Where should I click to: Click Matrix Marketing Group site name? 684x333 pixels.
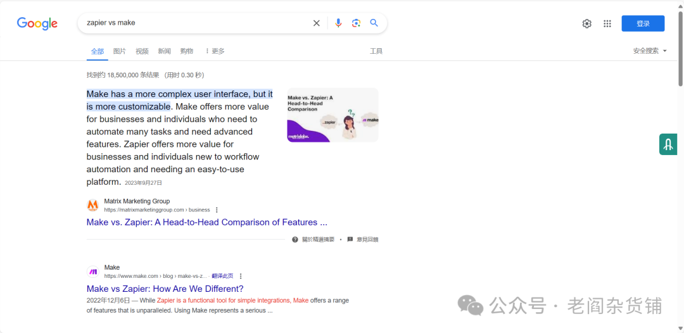(137, 201)
